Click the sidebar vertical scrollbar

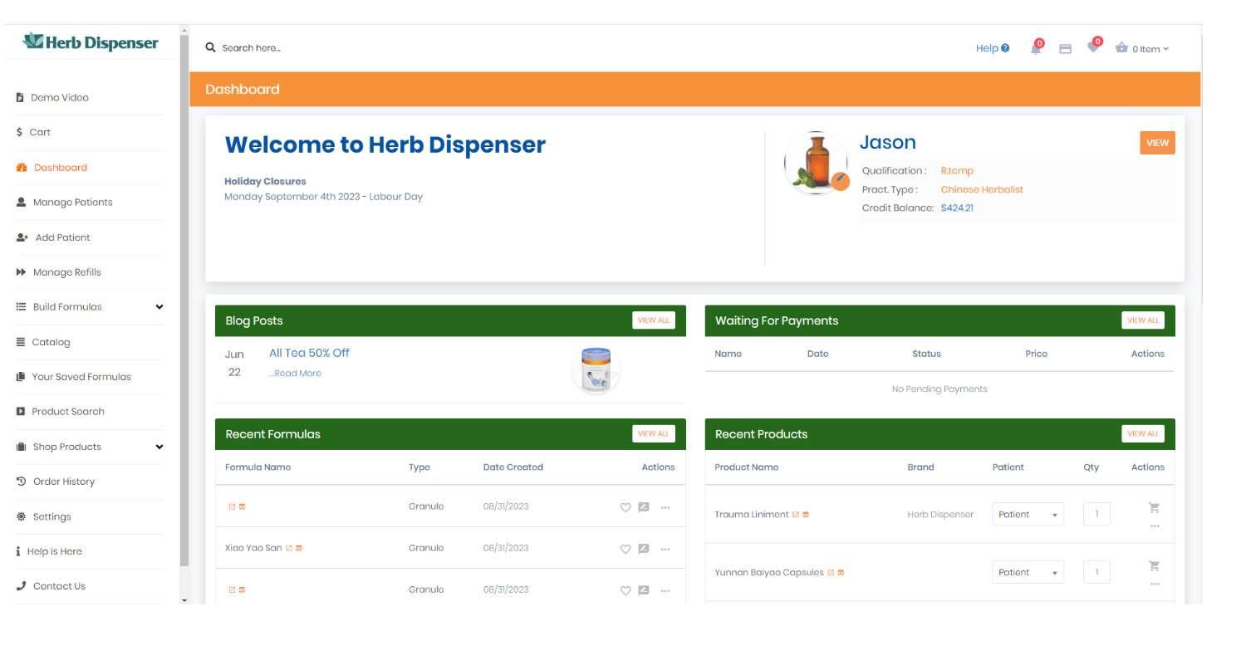pos(184,299)
